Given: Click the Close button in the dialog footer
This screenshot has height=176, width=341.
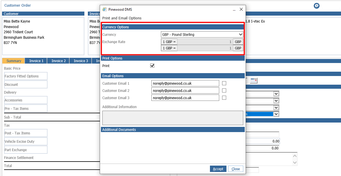Looking at the screenshot, I should pyautogui.click(x=236, y=169).
